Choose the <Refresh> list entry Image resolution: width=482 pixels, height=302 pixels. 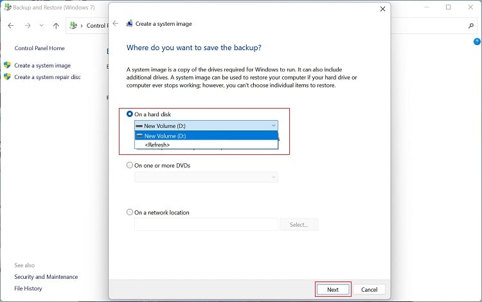coord(157,145)
